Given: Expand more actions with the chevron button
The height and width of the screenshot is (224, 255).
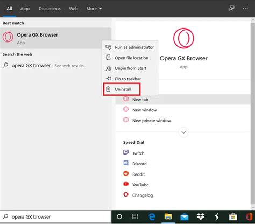Looking at the screenshot, I should pyautogui.click(x=183, y=132).
